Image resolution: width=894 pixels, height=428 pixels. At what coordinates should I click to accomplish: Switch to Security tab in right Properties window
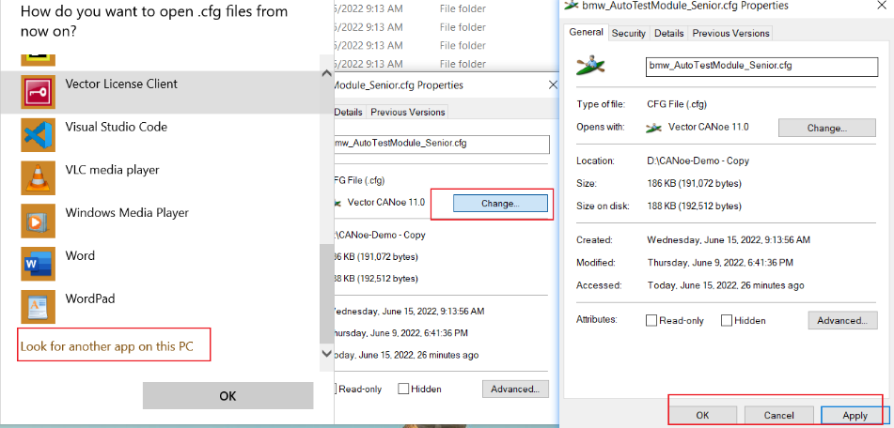click(x=628, y=34)
